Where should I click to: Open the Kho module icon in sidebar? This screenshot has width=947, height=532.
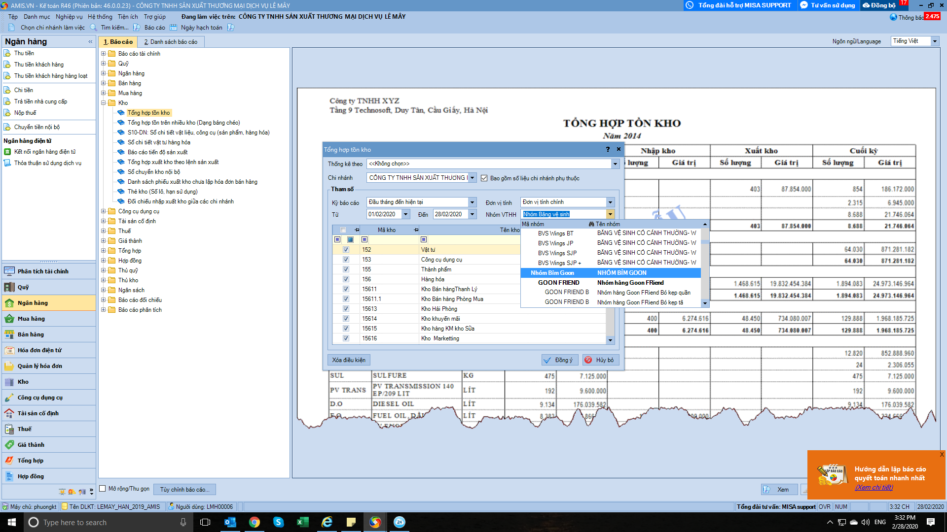click(9, 382)
